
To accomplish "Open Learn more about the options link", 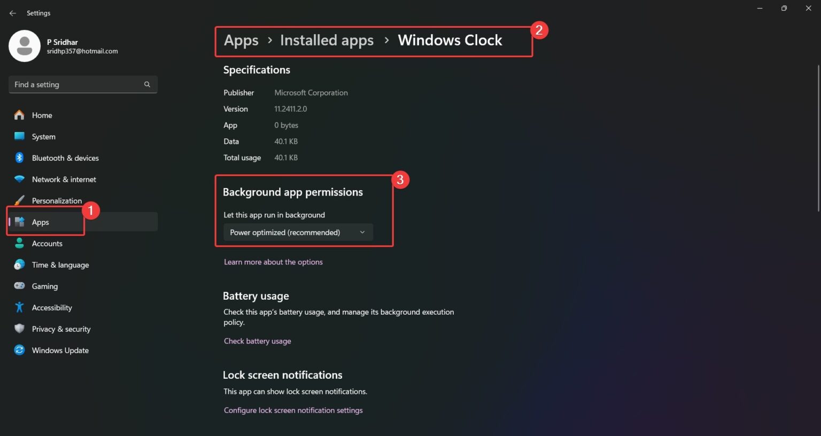I will click(x=273, y=262).
